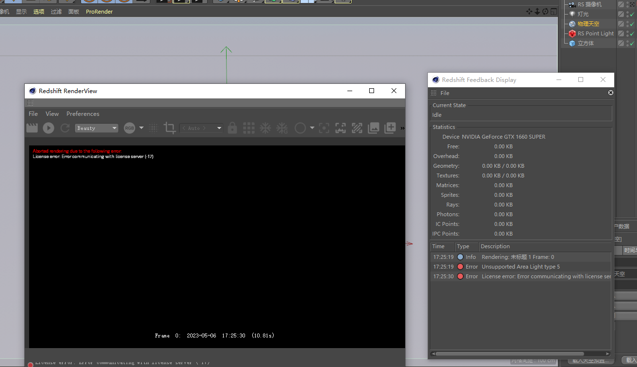Open the RGB channel dropdown arrow
This screenshot has height=367, width=637.
pos(140,128)
